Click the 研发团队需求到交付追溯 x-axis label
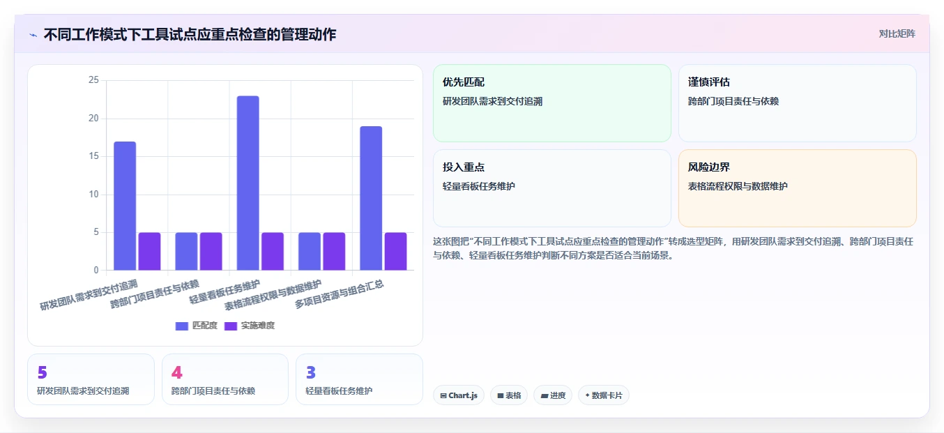This screenshot has height=433, width=944. tap(89, 295)
